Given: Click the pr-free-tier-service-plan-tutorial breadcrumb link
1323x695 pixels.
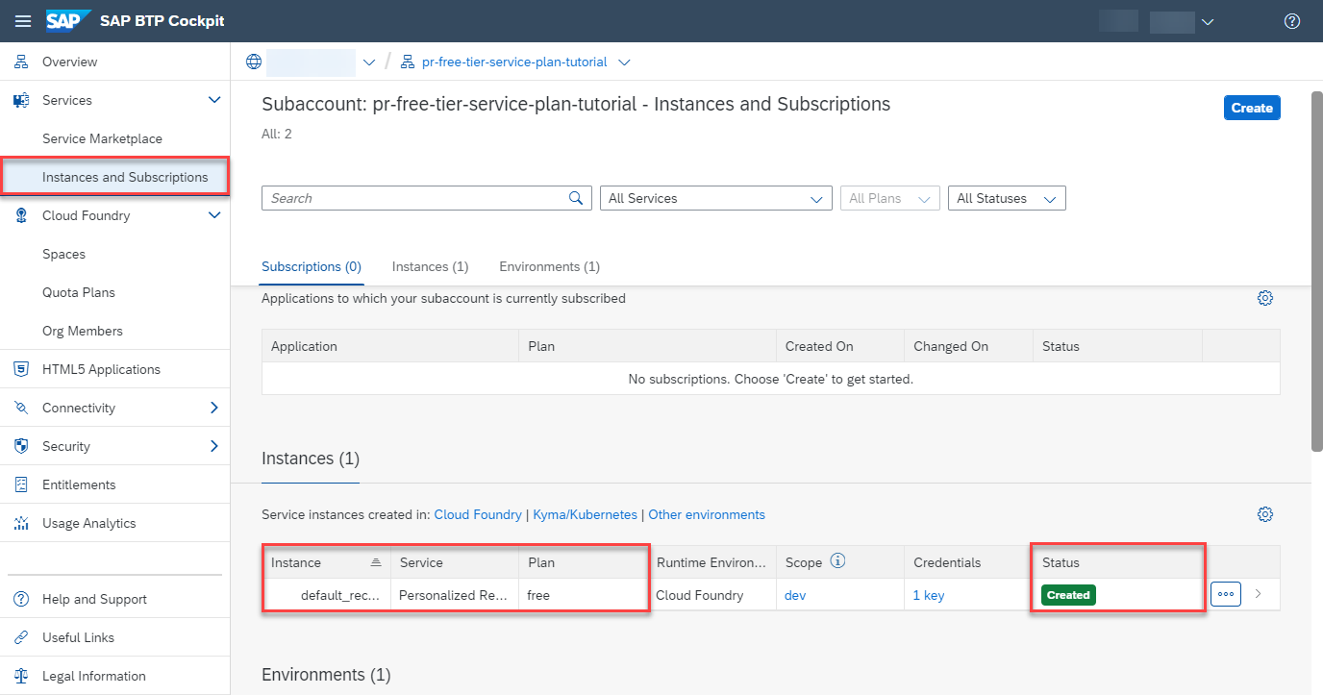Looking at the screenshot, I should (x=514, y=62).
